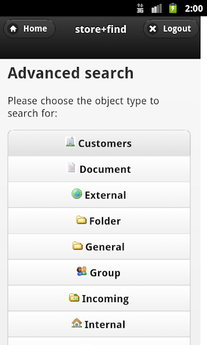Go to Home via header button
Viewport: 207px width, 345px height.
30,29
